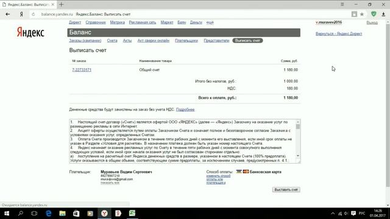Click payer name Муравьев Вадим Сергеевич
Screen dimensions: 390x219
126,172
